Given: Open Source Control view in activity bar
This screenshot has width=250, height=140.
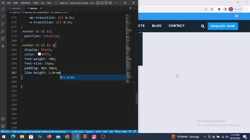Looking at the screenshot, I should click(x=3, y=24).
